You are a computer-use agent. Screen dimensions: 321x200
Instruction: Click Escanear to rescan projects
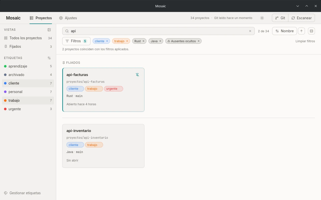pyautogui.click(x=302, y=18)
